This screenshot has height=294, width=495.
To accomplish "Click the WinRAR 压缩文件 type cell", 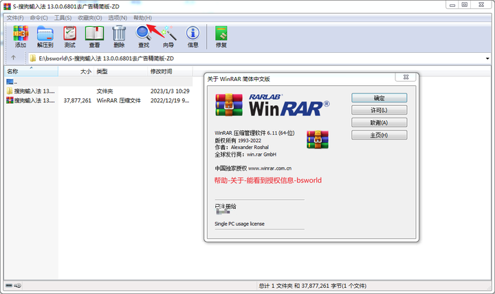I will click(x=119, y=100).
